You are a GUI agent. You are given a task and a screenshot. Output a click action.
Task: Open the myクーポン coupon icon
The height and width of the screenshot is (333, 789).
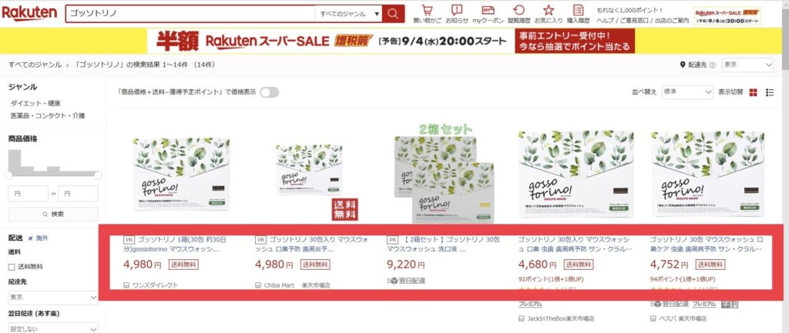coord(488,11)
